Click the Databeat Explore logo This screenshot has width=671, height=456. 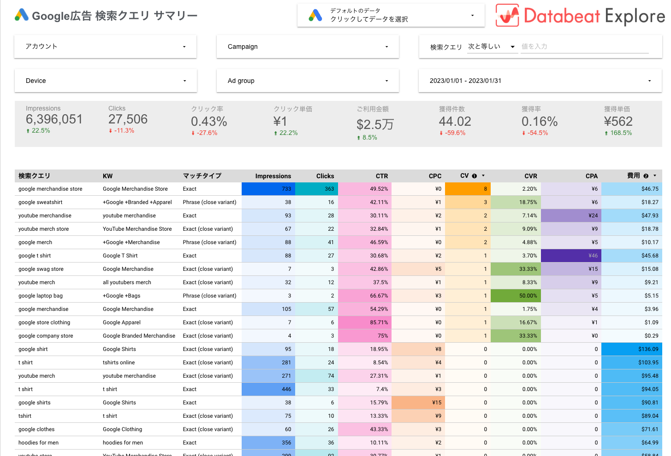581,16
